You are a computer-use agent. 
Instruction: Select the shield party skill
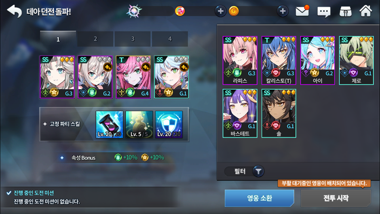(x=169, y=125)
